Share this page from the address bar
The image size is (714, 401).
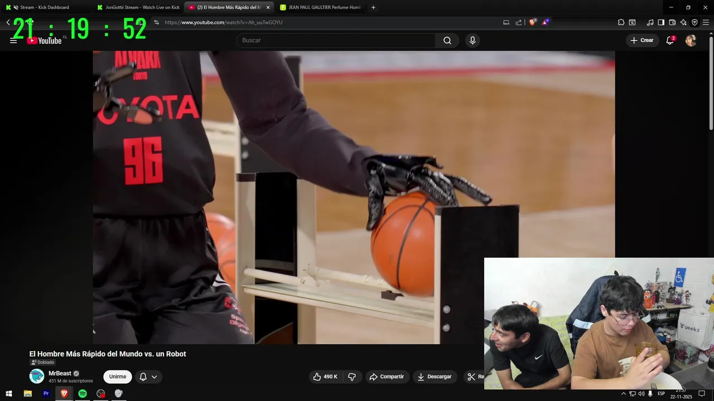point(519,22)
